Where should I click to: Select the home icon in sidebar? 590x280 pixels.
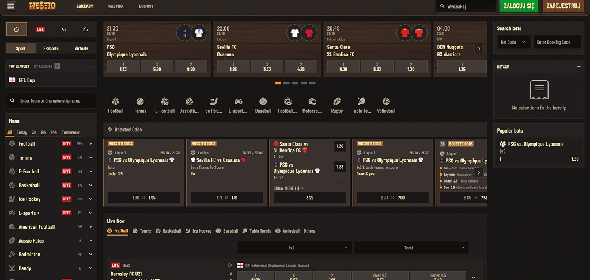click(x=17, y=29)
